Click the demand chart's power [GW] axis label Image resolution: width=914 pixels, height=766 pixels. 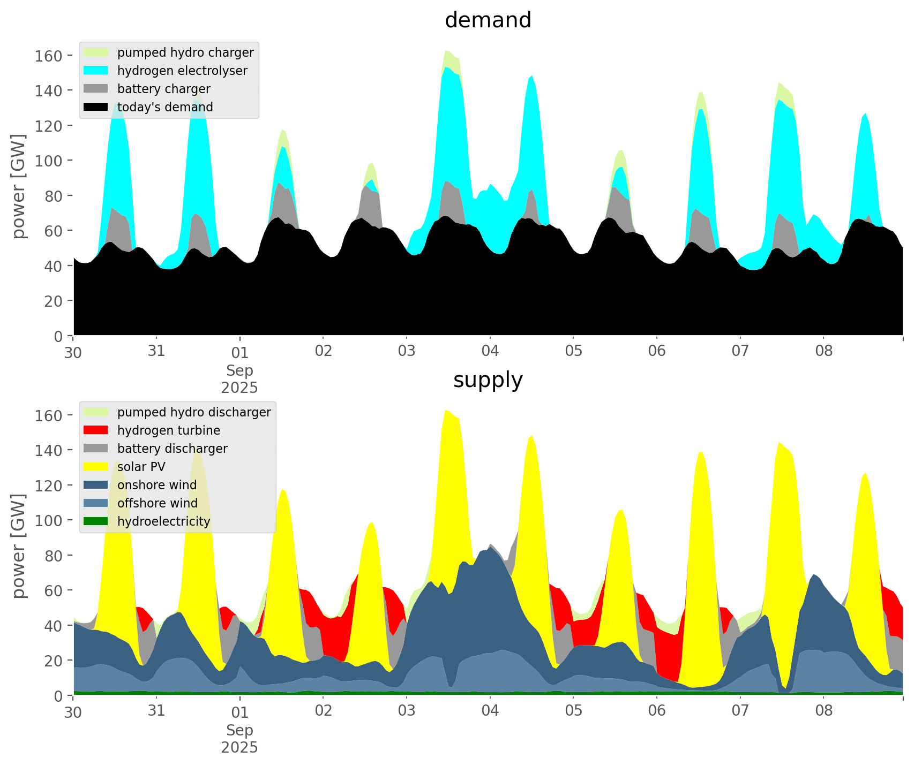[x=19, y=186]
